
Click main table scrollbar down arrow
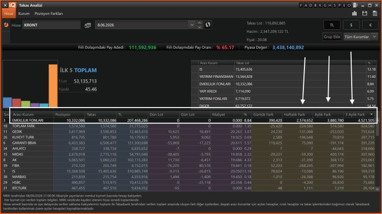pos(378,189)
